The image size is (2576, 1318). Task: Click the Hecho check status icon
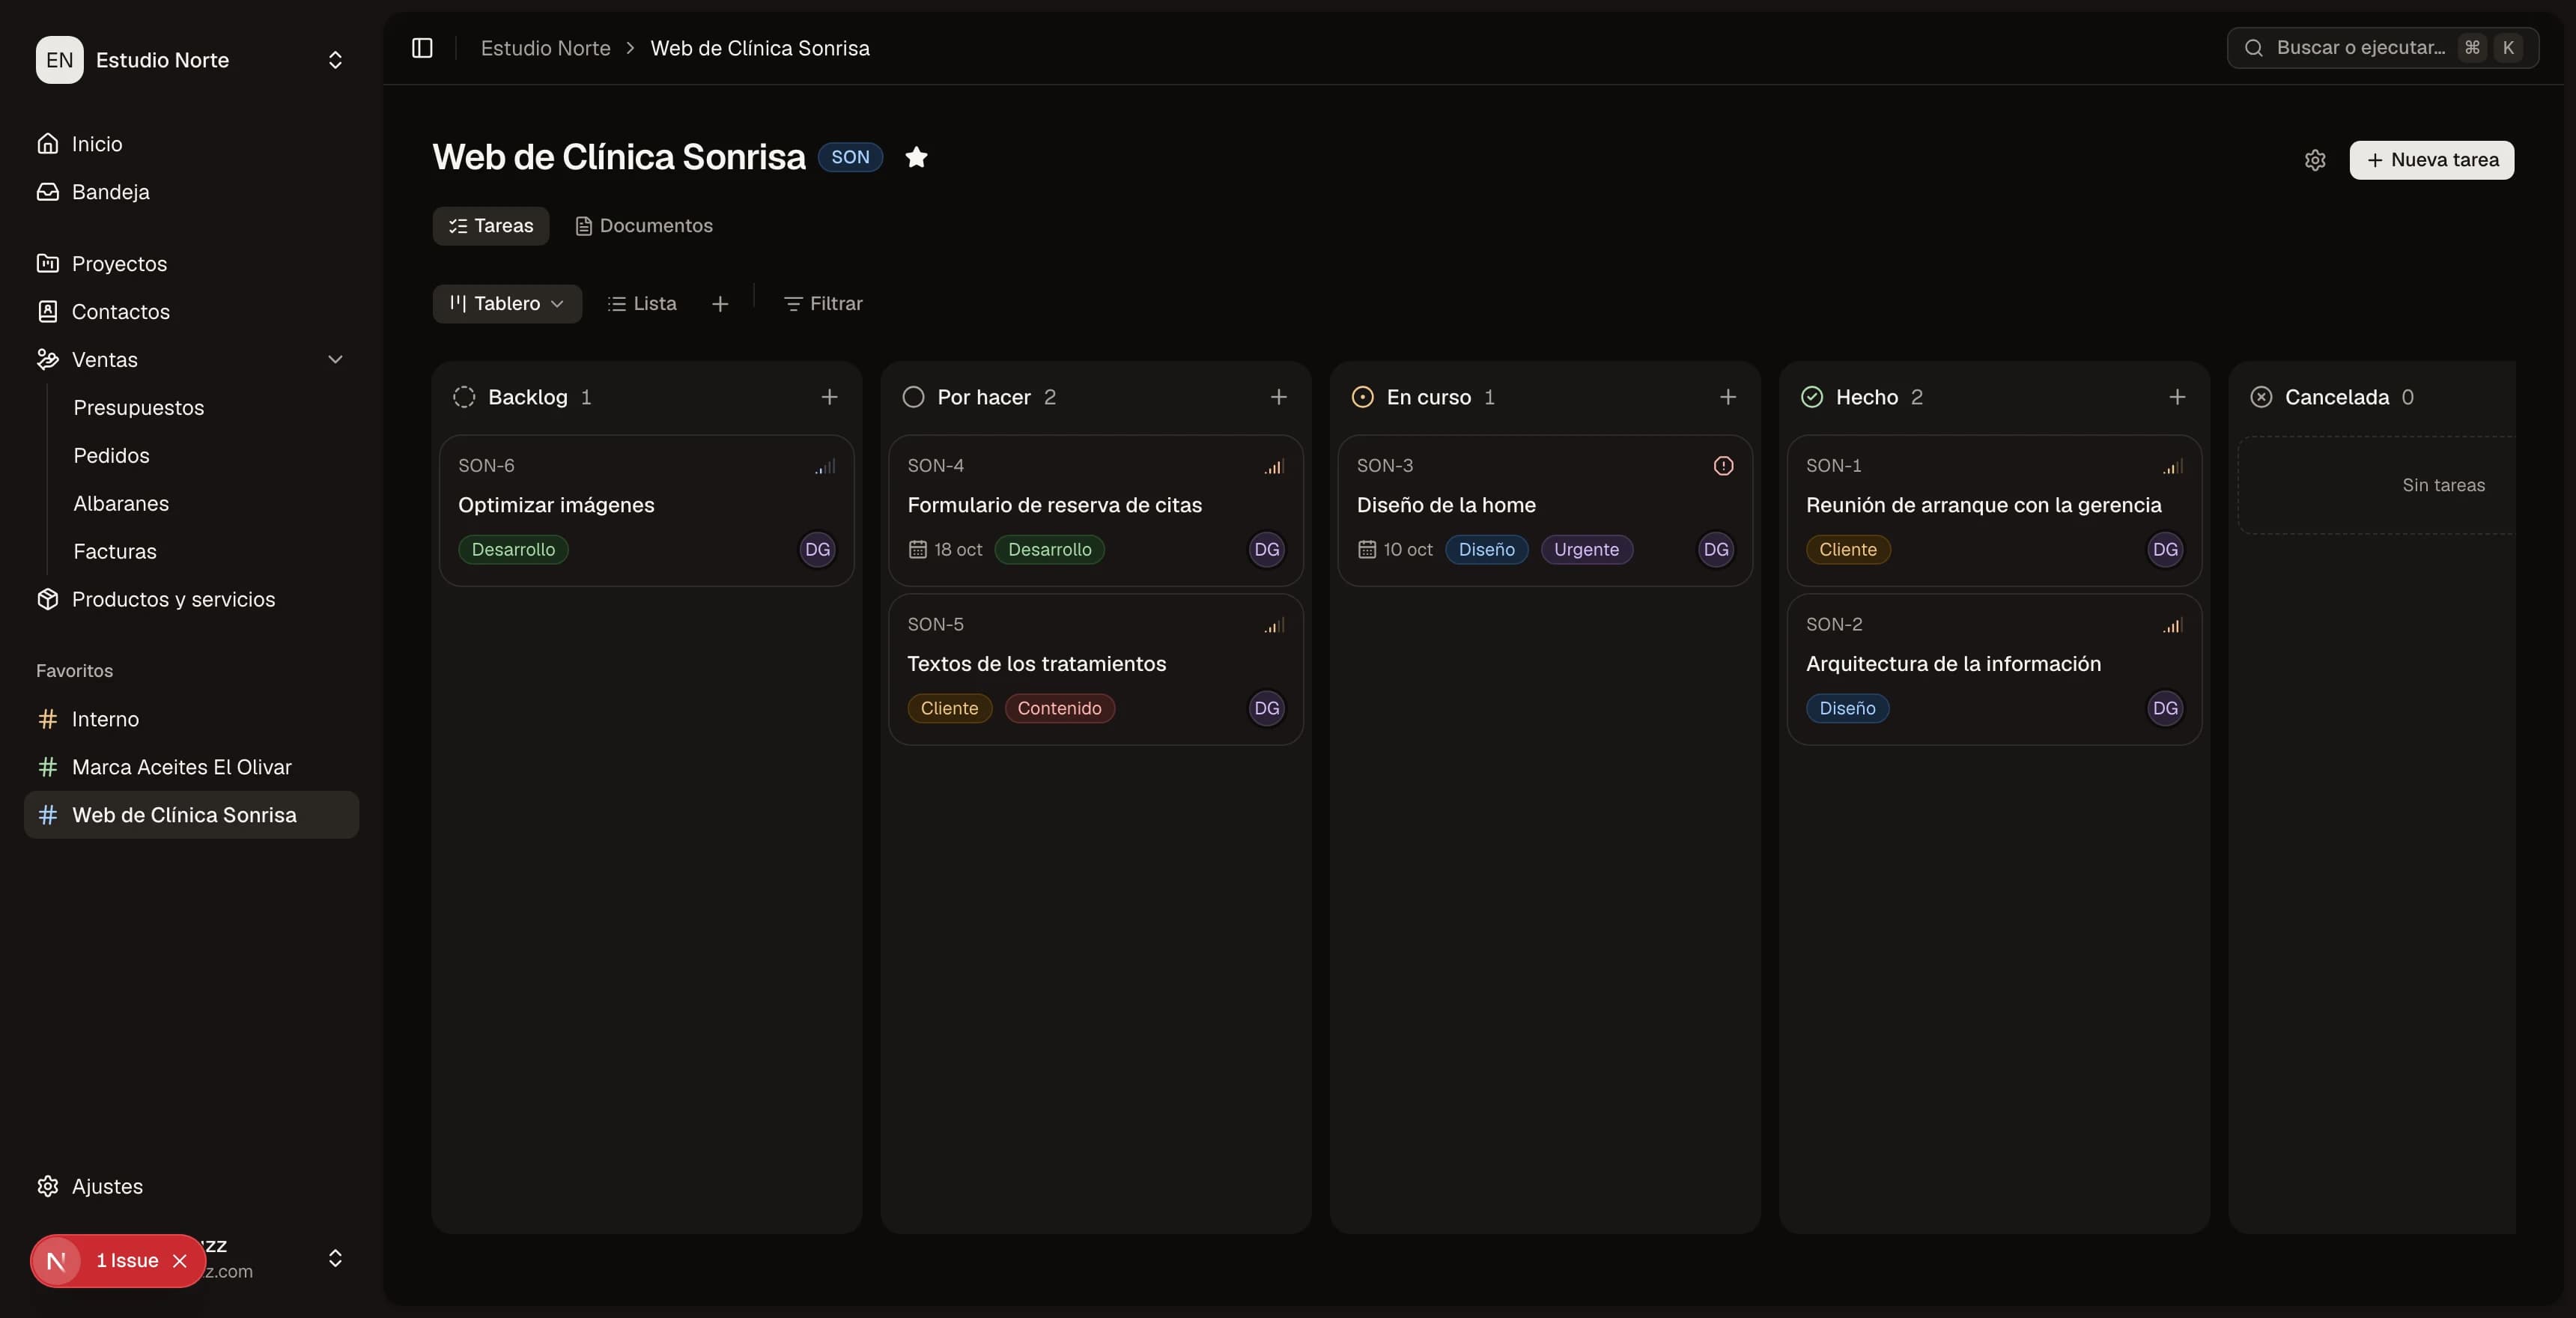point(1811,397)
